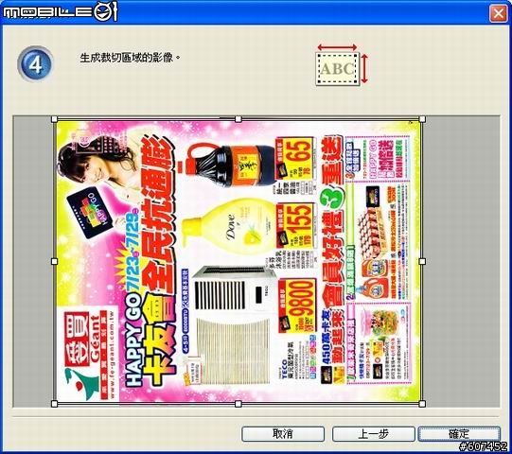
Task: Click the ABC crop area illustration icon
Action: pyautogui.click(x=343, y=64)
